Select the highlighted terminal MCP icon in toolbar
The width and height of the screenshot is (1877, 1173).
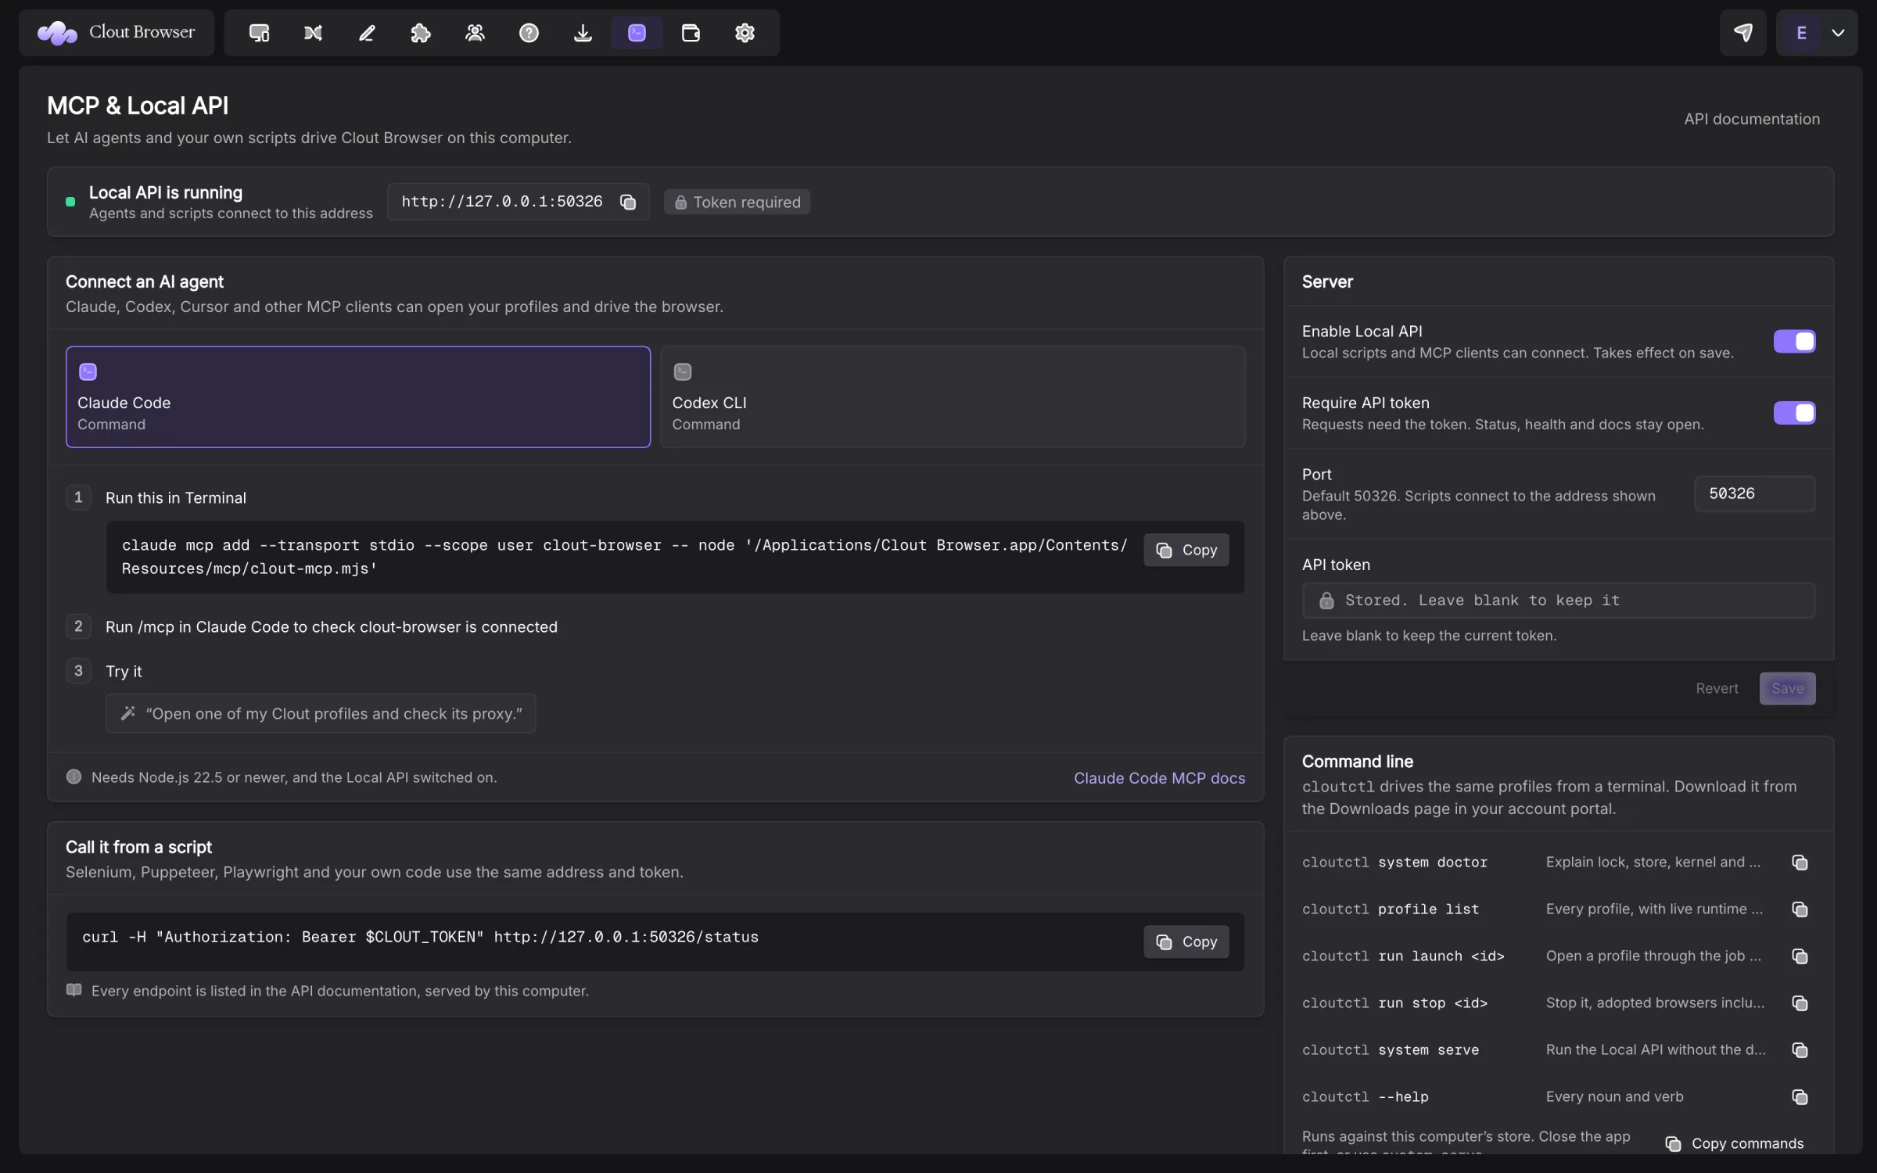click(637, 33)
